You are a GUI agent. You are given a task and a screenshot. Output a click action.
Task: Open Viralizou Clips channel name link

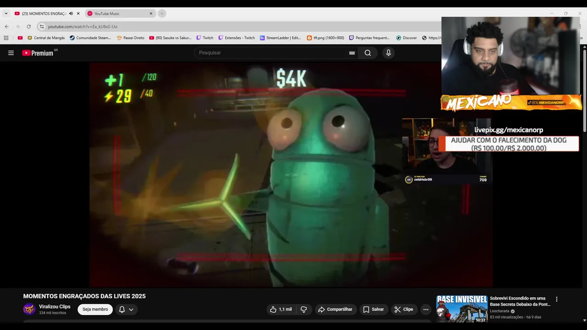(x=55, y=307)
